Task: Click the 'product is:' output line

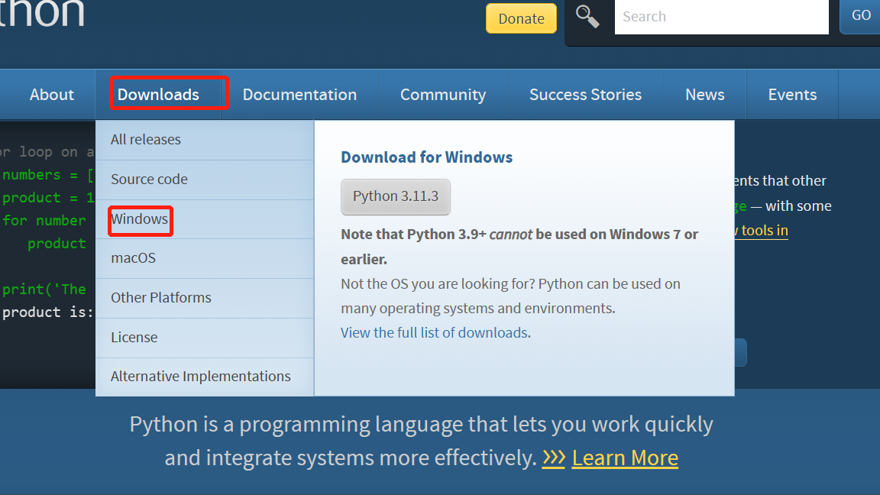Action: (47, 312)
